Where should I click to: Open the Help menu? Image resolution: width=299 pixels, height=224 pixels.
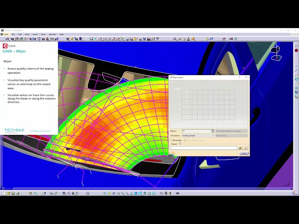(x=62, y=35)
